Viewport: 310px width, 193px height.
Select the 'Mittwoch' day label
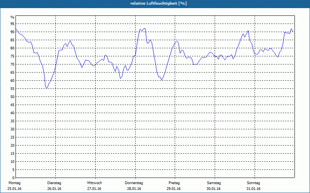[x=95, y=183]
